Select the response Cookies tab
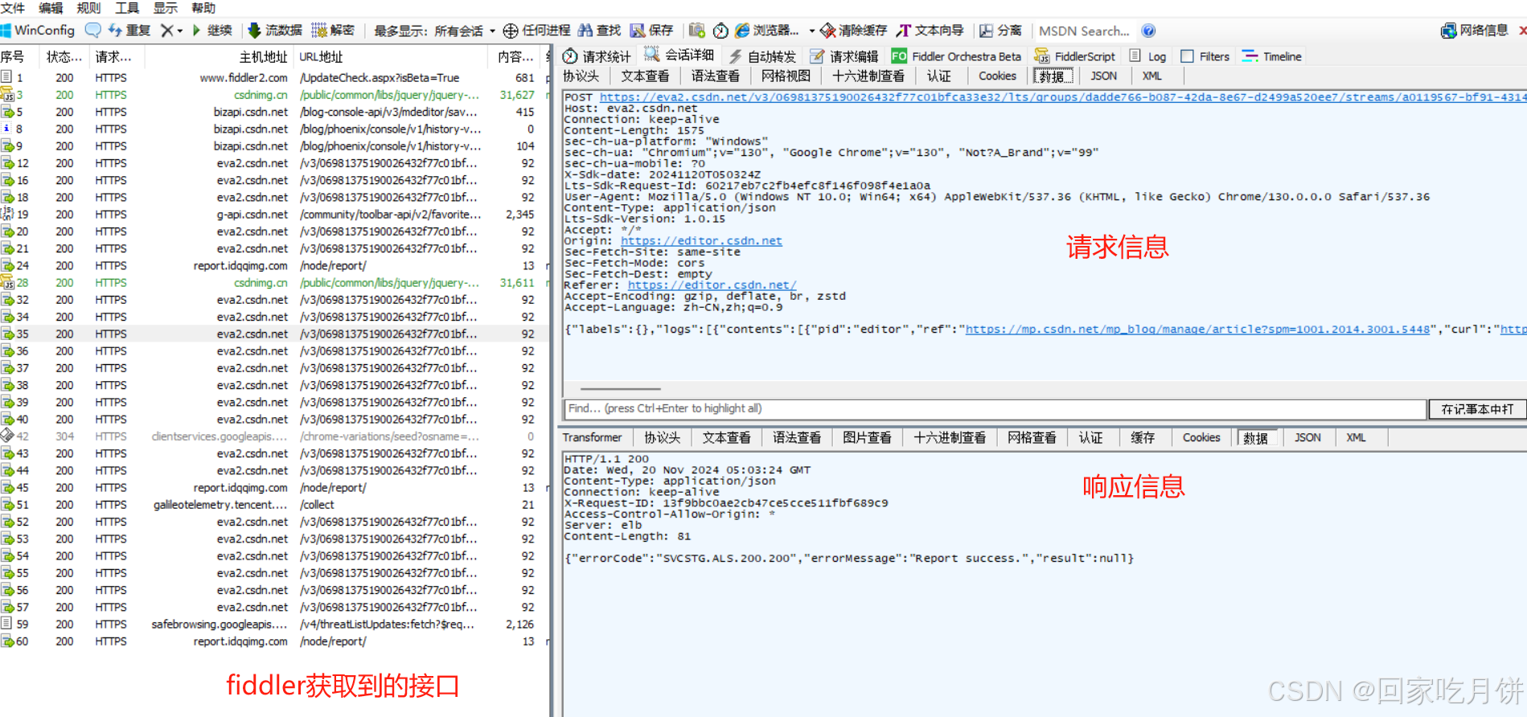Image resolution: width=1527 pixels, height=717 pixels. coord(1201,438)
